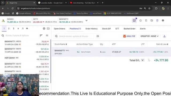Open GTT tab
This screenshot has height=96, width=171.
click(117, 29)
